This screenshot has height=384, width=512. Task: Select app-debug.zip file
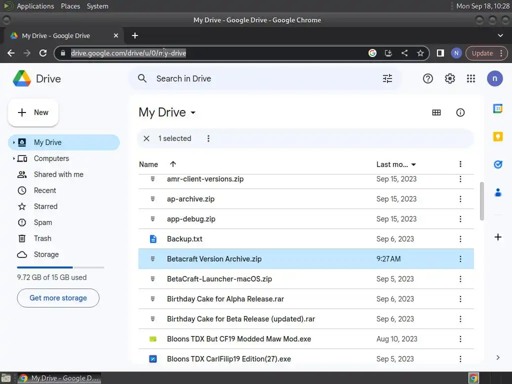(x=306, y=219)
